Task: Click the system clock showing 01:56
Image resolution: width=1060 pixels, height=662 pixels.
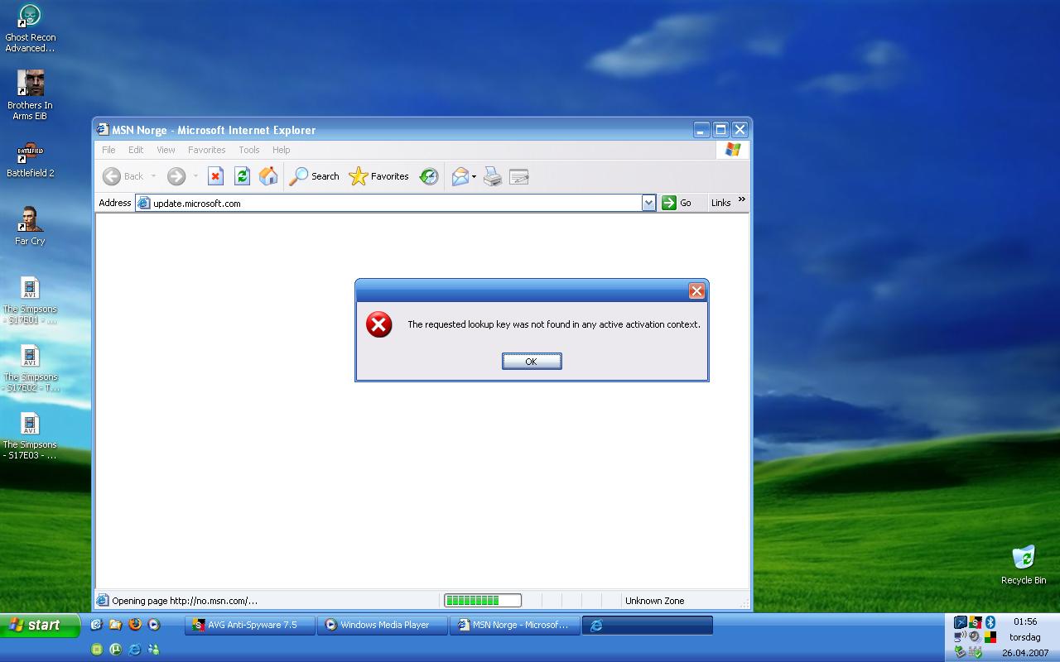Action: 1025,621
